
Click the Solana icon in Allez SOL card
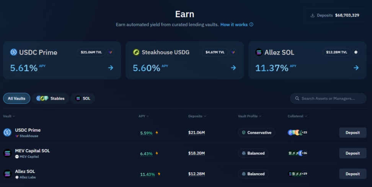coord(259,52)
